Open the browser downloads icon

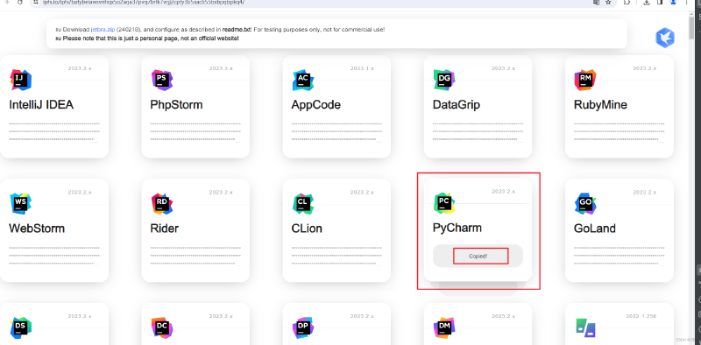coord(647,3)
